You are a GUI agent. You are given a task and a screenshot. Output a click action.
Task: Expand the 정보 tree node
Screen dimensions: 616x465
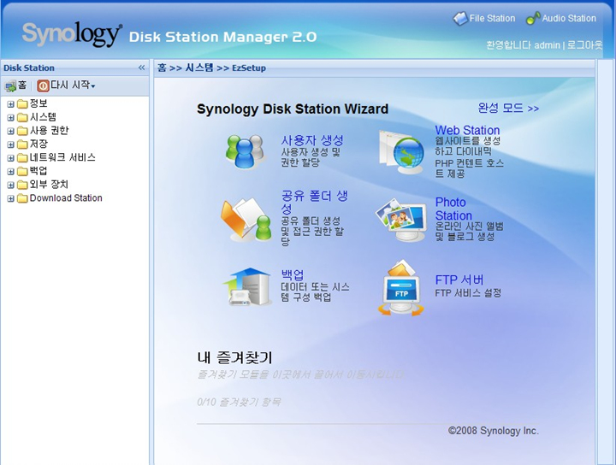pos(10,104)
